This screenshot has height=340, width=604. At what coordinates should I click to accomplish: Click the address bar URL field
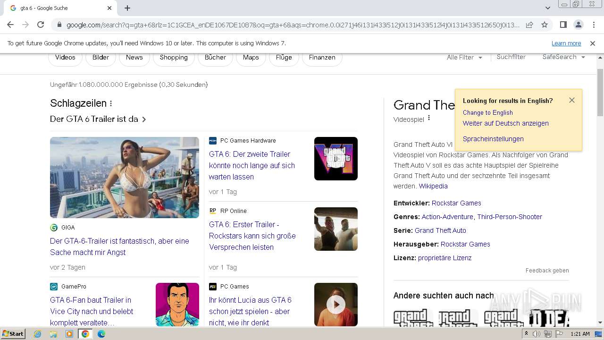point(293,25)
